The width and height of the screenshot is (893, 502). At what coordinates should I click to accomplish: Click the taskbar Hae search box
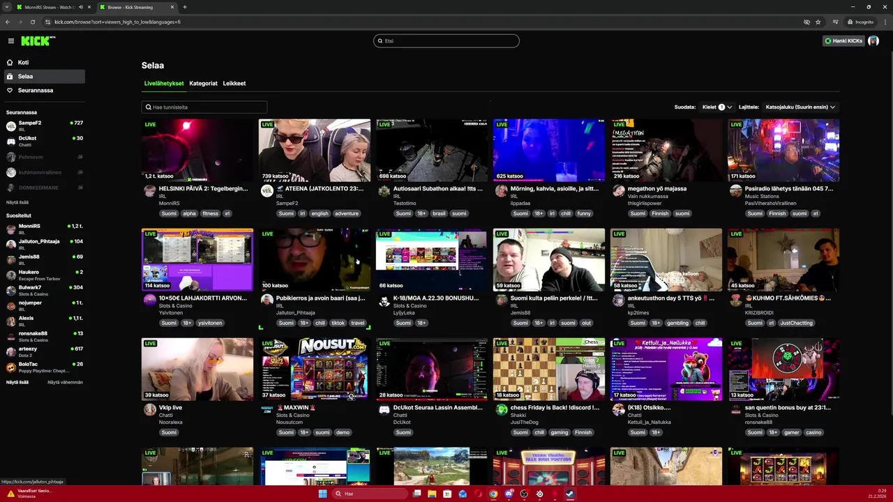pos(370,494)
